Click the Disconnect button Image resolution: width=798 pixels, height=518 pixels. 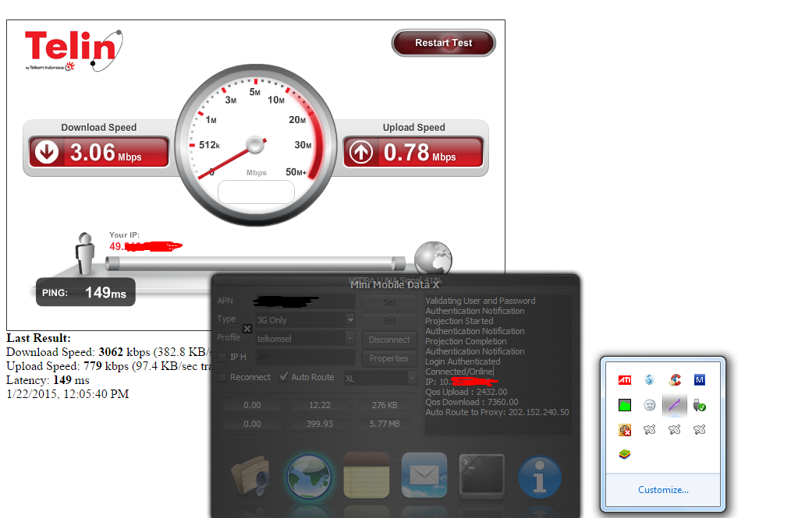tap(389, 340)
